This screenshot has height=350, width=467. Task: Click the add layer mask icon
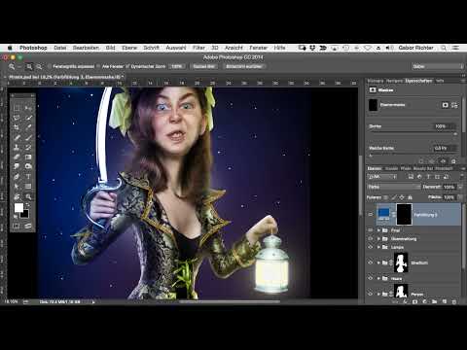click(x=414, y=301)
